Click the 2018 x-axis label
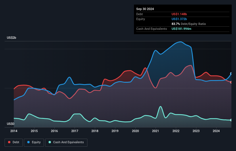Image resolution: width=236 pixels, height=151 pixels. click(95, 131)
